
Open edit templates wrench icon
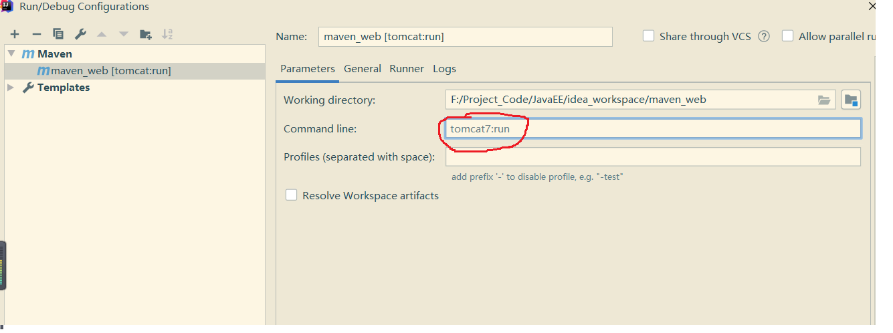[80, 34]
